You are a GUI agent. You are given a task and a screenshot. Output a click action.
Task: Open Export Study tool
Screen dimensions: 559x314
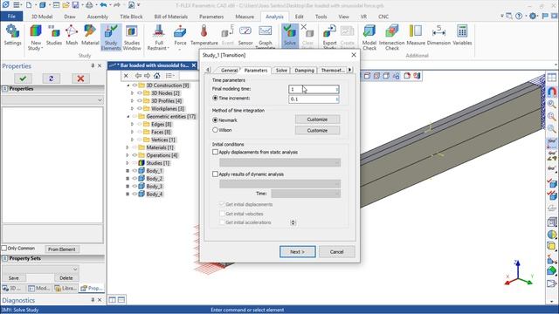pyautogui.click(x=329, y=37)
